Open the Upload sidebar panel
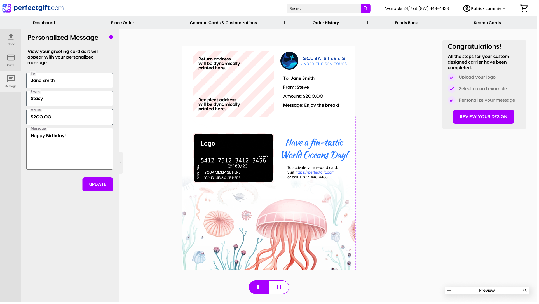The height and width of the screenshot is (304, 539). pos(10,39)
